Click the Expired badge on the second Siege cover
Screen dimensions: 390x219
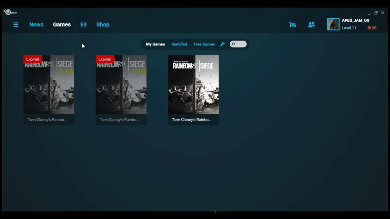click(x=105, y=59)
